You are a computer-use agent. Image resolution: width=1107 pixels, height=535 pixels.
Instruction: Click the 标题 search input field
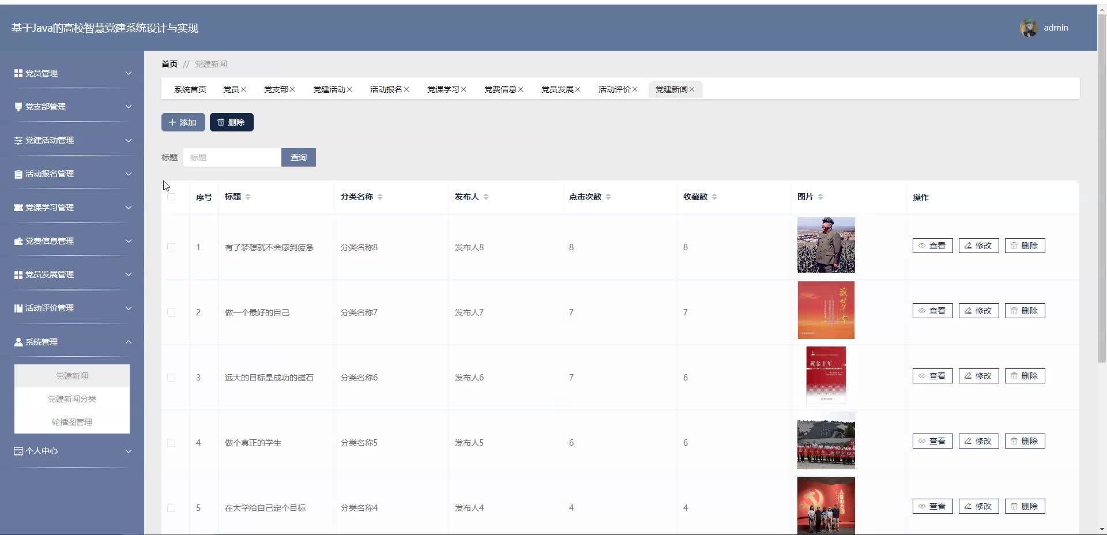coord(232,157)
